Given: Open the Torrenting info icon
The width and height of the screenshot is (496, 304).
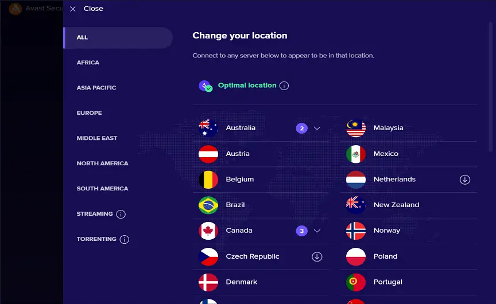Looking at the screenshot, I should 125,240.
